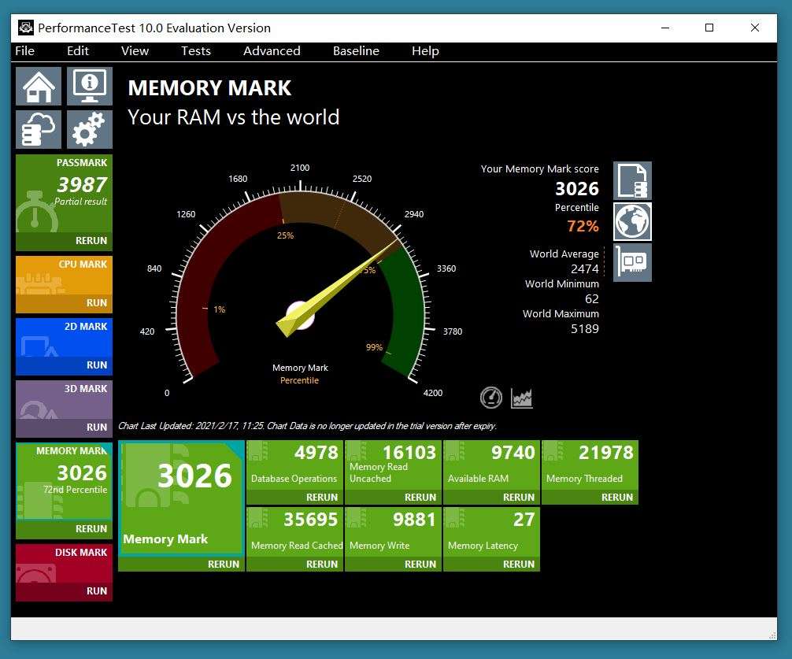This screenshot has width=792, height=659.
Task: Open the settings gears icon
Action: [90, 130]
